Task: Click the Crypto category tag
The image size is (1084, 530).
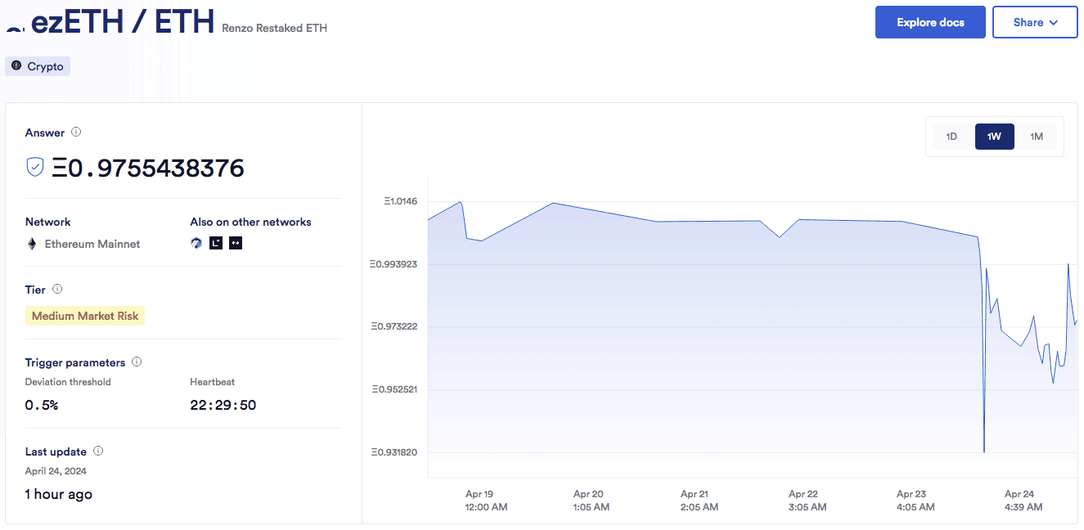Action: [38, 66]
